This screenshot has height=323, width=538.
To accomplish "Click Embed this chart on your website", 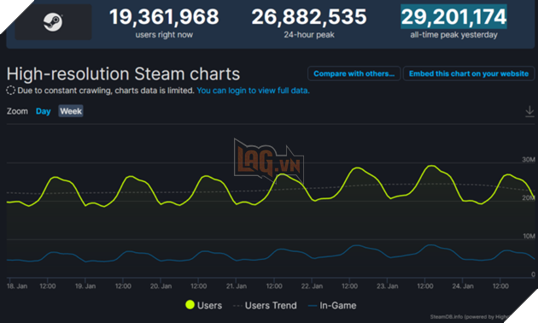I will [x=469, y=73].
